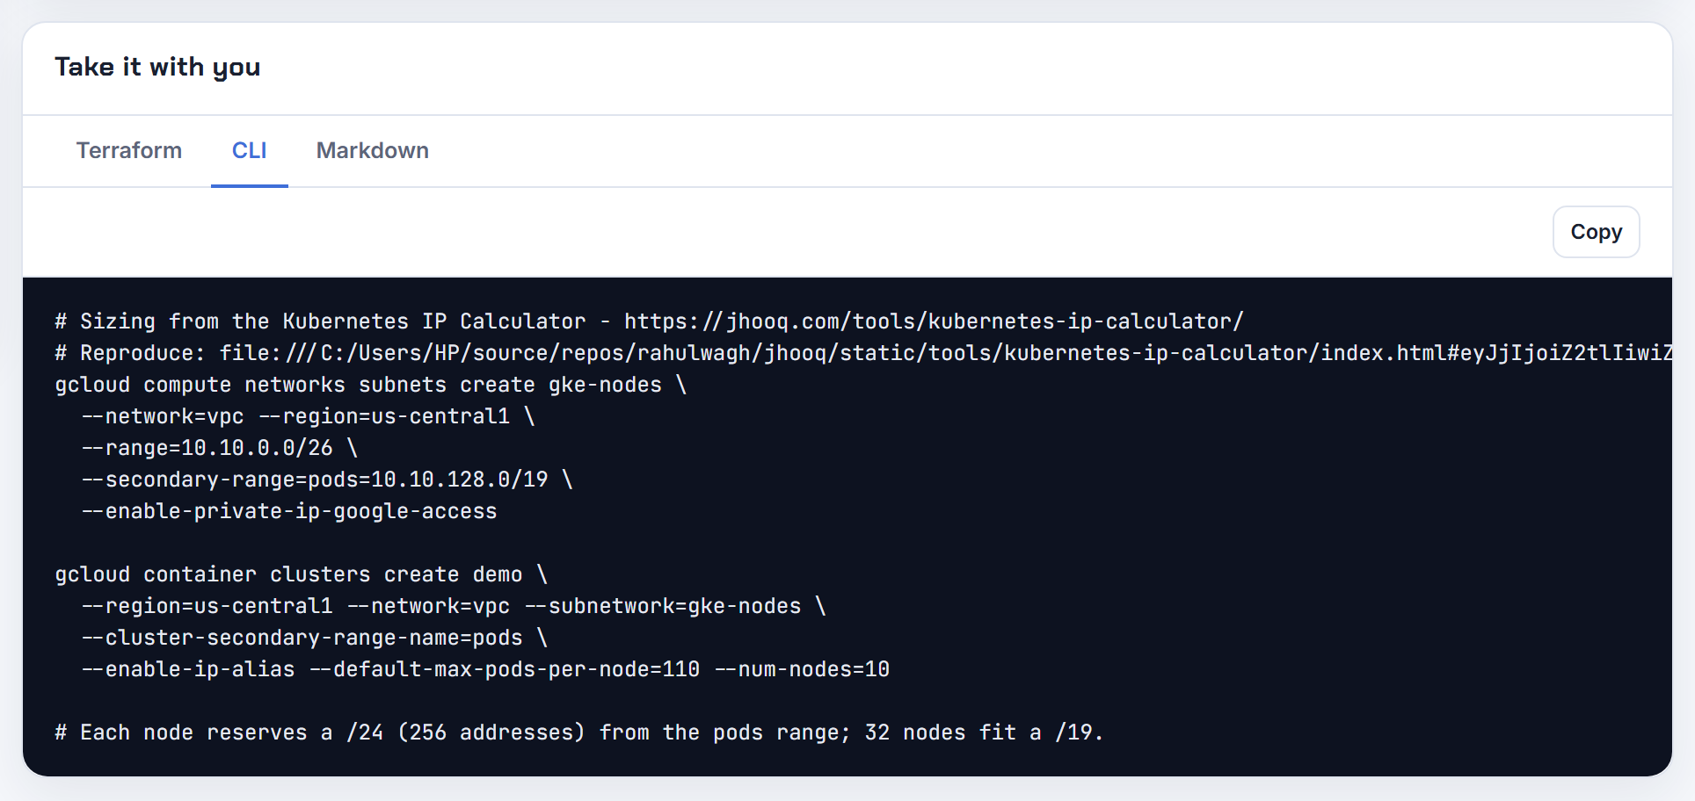The image size is (1695, 801).
Task: Click the '--network=vpc --region=us-central1' line
Action: 309,416
